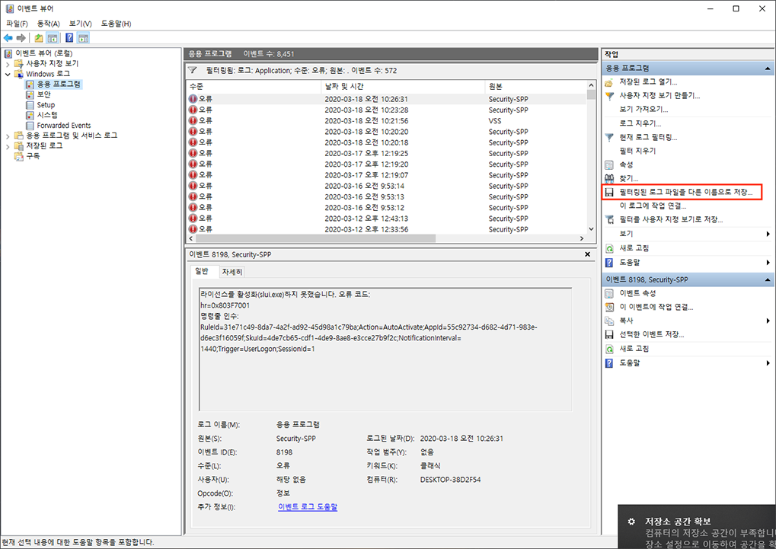776x549 pixels.
Task: Expand 사용자 지정 보기 tree node
Action: 8,64
